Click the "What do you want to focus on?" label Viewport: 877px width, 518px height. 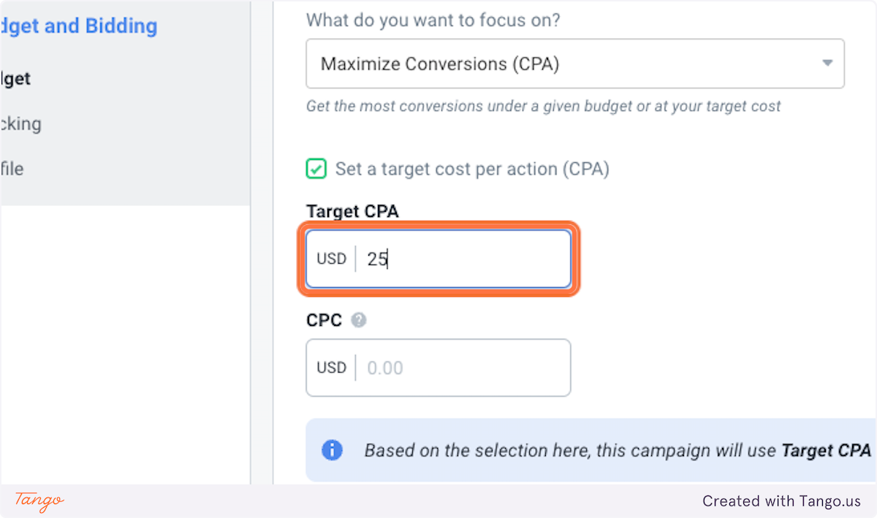[x=433, y=20]
